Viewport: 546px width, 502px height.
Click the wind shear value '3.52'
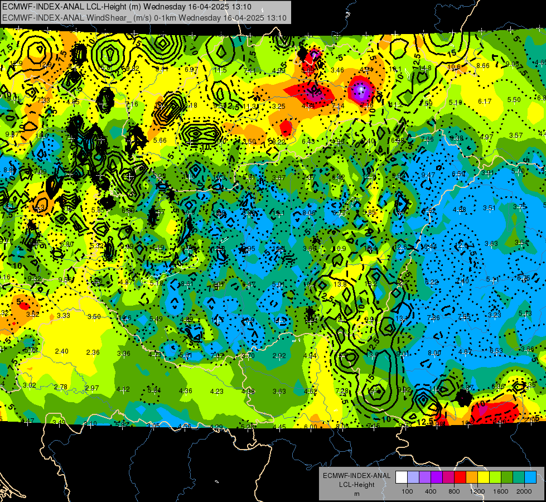pyautogui.click(x=33, y=314)
